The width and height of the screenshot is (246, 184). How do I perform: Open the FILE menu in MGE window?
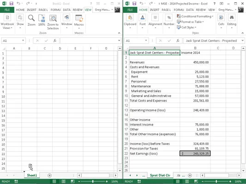point(130,10)
